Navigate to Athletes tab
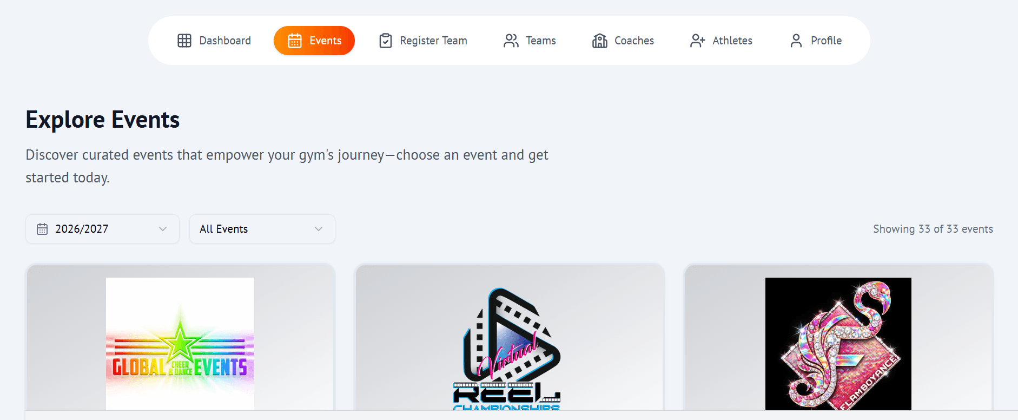This screenshot has width=1018, height=420. pyautogui.click(x=722, y=41)
